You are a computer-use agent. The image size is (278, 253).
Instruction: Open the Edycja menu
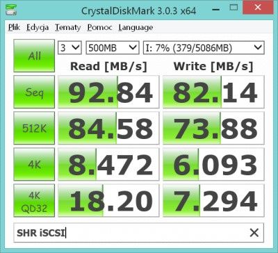38,28
